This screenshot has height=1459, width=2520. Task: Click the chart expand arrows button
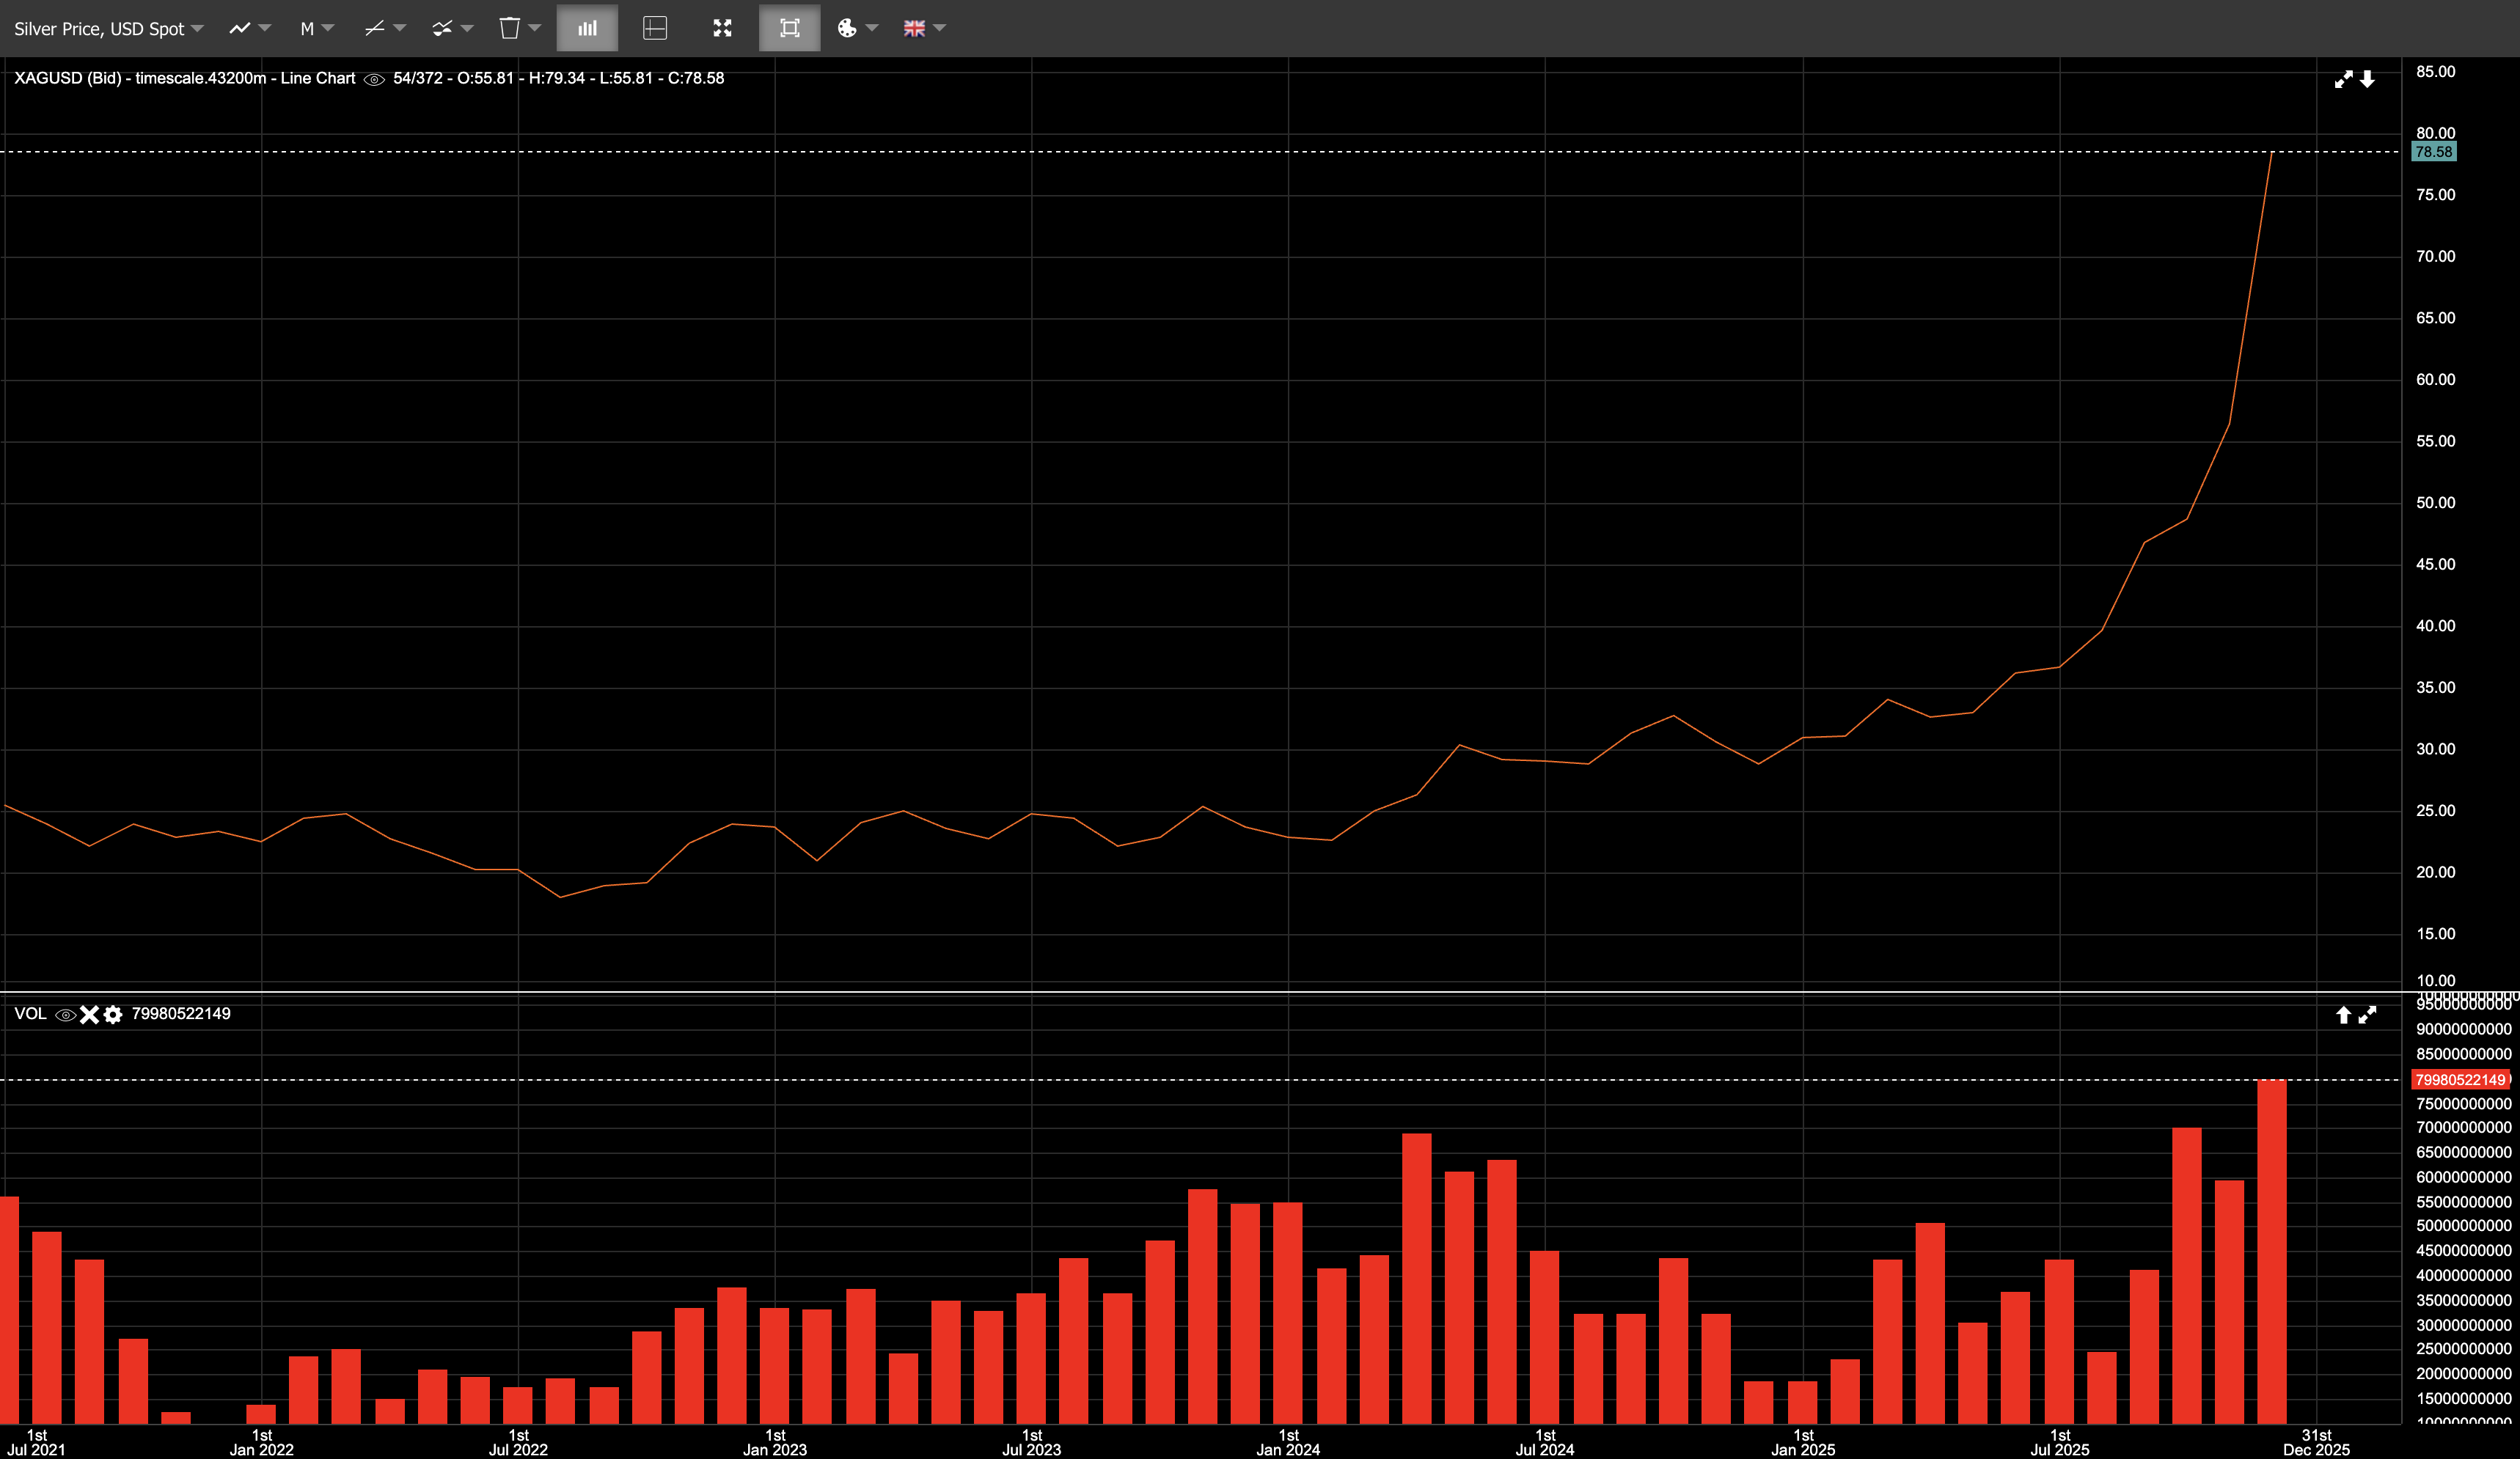coord(2344,80)
